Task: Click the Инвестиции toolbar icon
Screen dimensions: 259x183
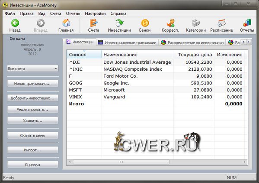Action: tap(119, 23)
